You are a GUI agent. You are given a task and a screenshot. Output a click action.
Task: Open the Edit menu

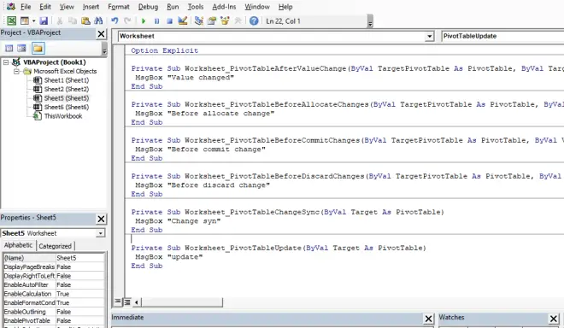[45, 7]
